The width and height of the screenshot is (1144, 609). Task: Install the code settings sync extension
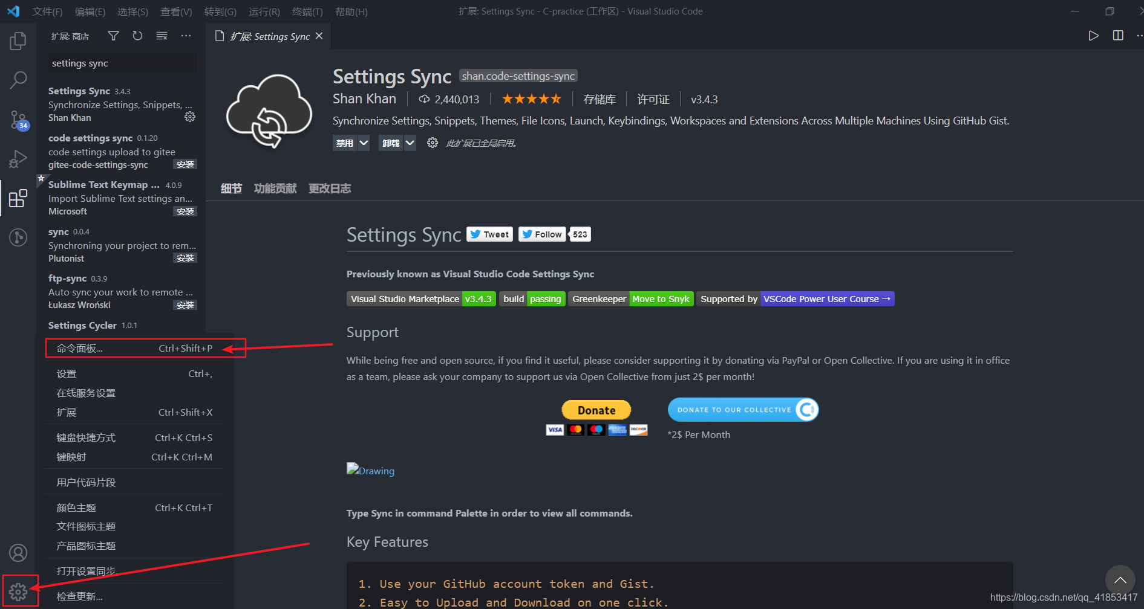point(185,164)
